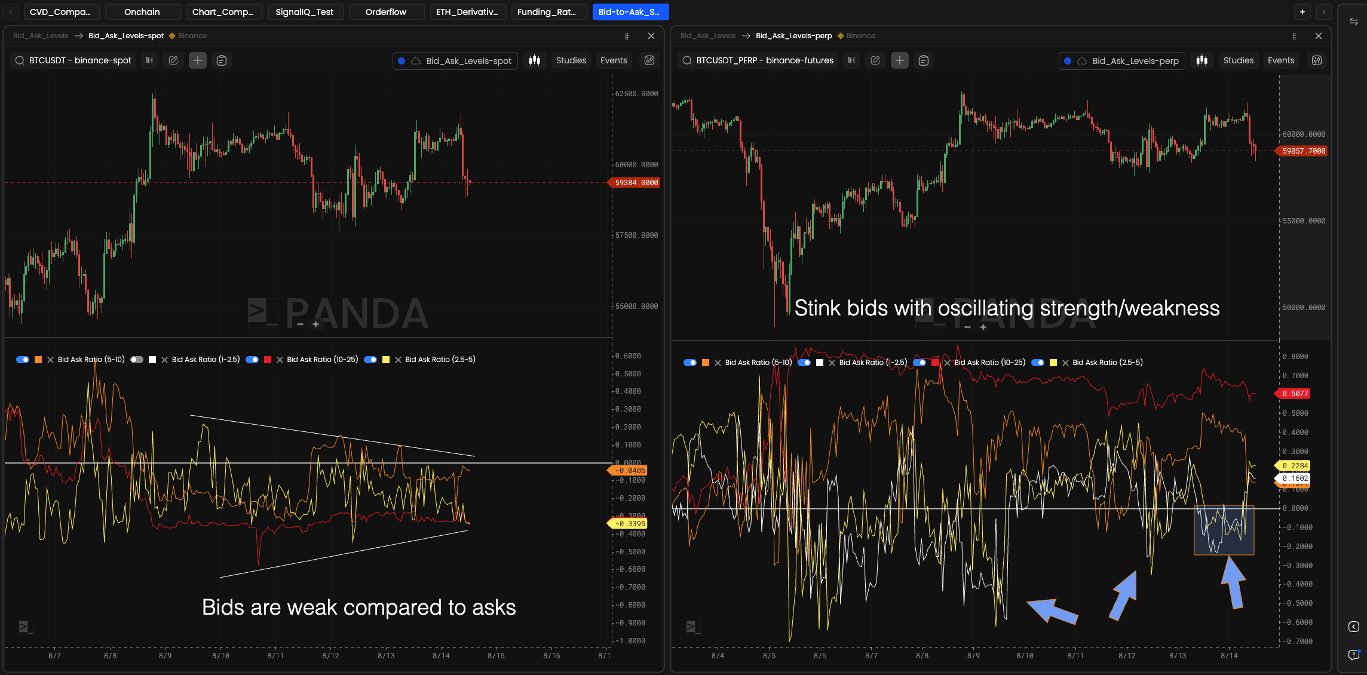Click the plus add button in spot toolbar

tap(198, 60)
